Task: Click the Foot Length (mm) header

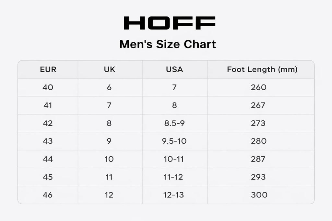Action: click(262, 69)
